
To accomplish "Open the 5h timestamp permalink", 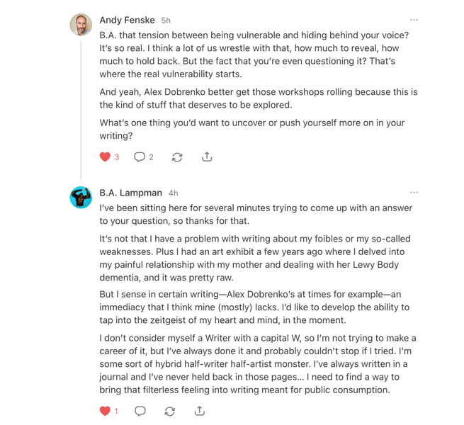I will (166, 21).
